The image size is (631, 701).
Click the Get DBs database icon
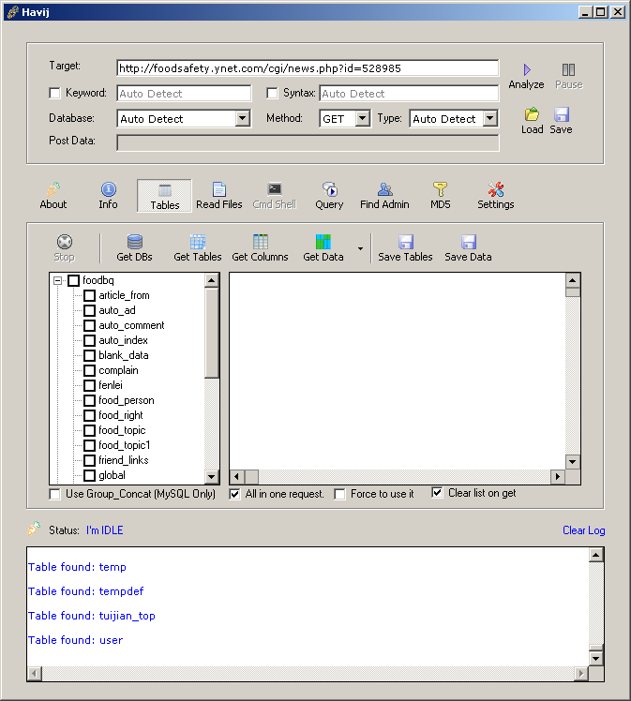coord(135,242)
